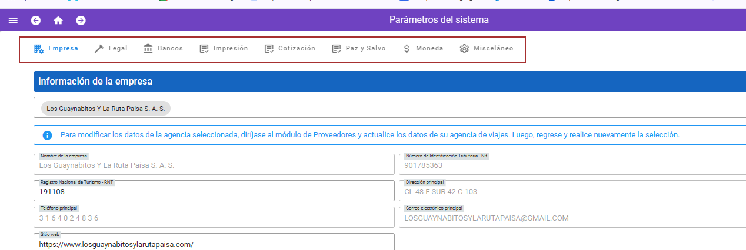Open the Impresión tab
746x250 pixels.
coord(224,49)
